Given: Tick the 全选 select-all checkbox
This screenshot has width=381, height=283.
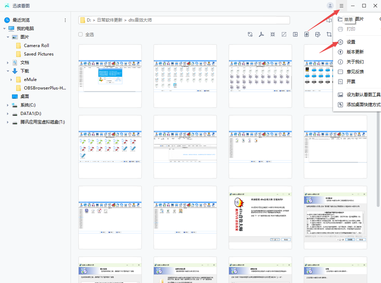Looking at the screenshot, I should point(80,34).
